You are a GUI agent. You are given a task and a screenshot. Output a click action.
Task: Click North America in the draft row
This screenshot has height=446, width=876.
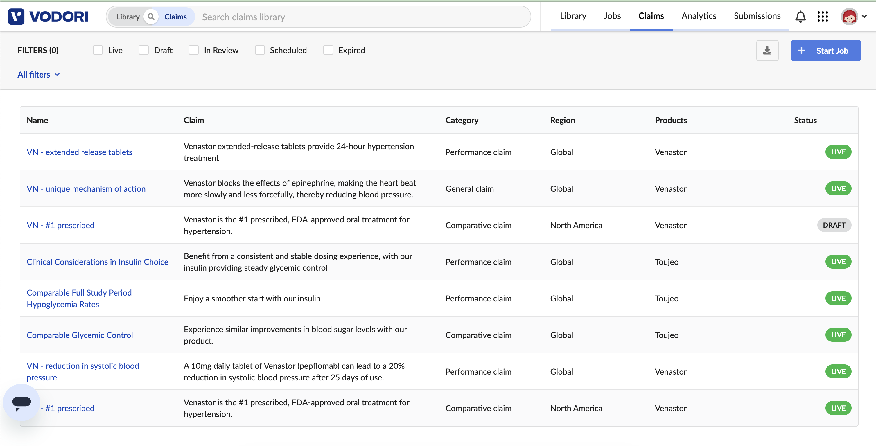point(576,225)
